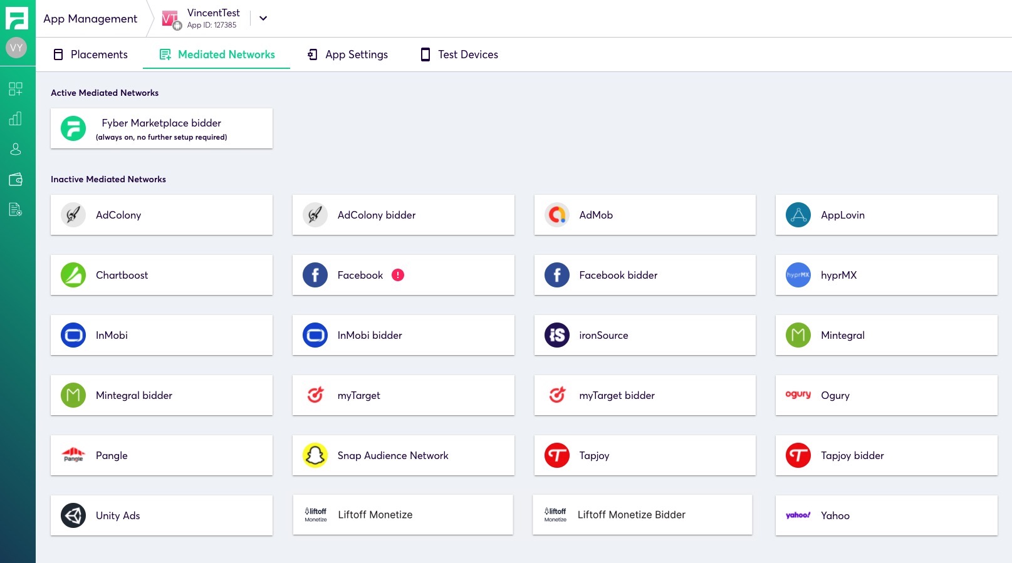1012x563 pixels.
Task: Select the Pangle network label
Action: tap(112, 455)
